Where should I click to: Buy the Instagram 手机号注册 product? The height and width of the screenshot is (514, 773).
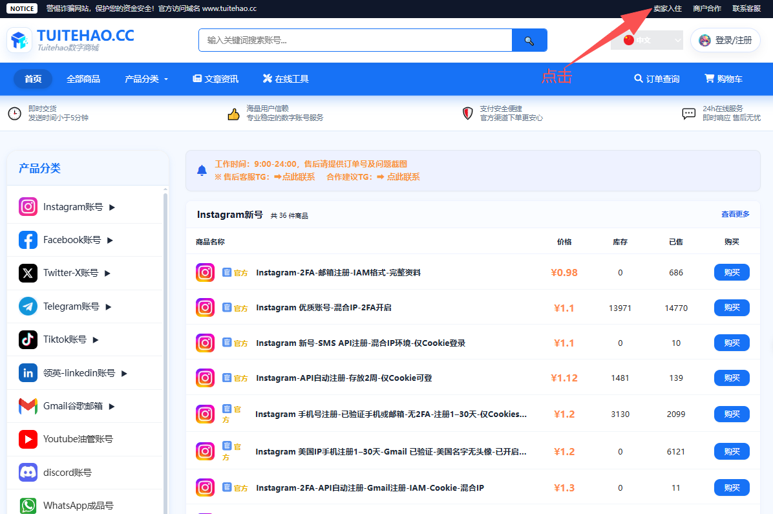coord(732,414)
